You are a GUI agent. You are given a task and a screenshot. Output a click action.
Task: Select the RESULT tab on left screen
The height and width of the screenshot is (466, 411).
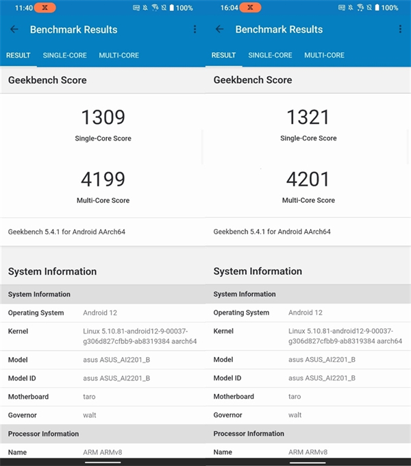pyautogui.click(x=18, y=55)
